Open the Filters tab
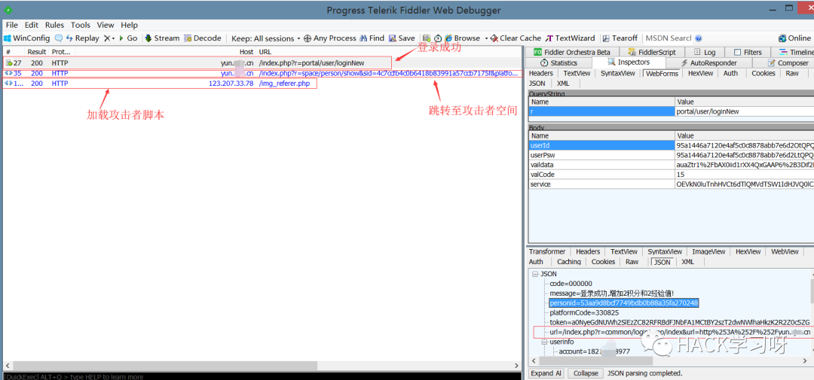814x380 pixels. tap(748, 53)
